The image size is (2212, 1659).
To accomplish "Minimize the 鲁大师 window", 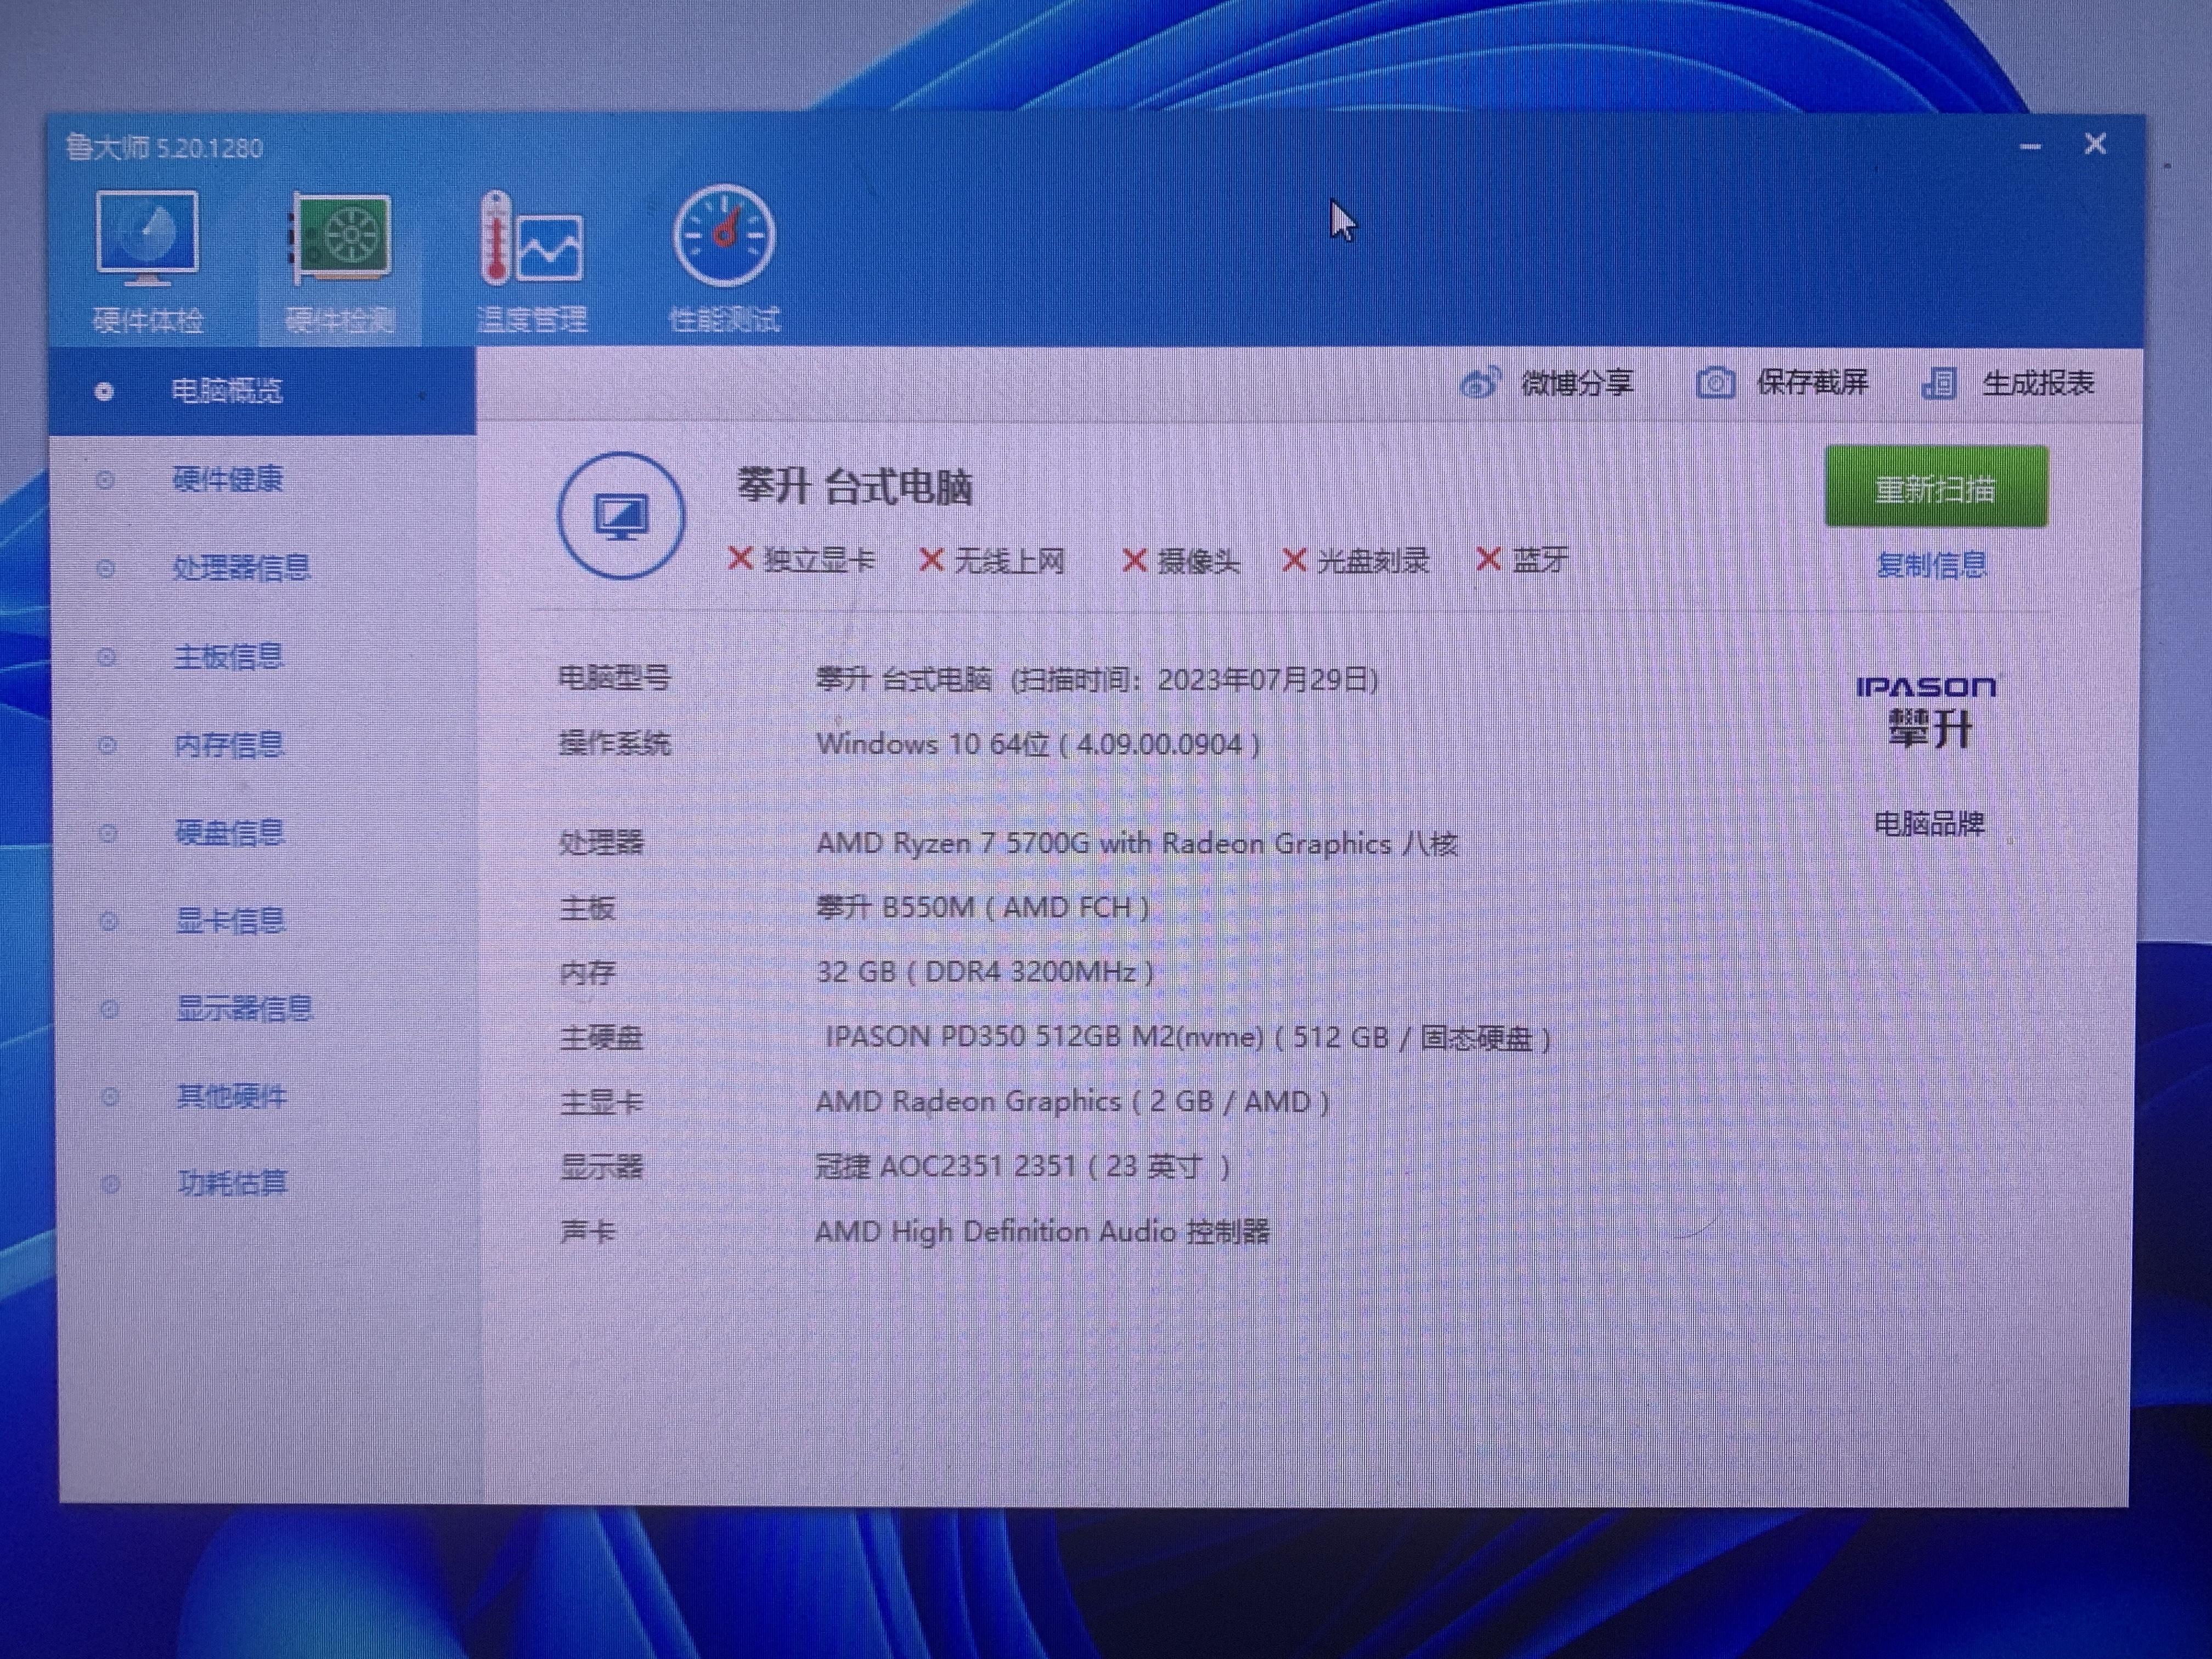I will coord(2029,147).
